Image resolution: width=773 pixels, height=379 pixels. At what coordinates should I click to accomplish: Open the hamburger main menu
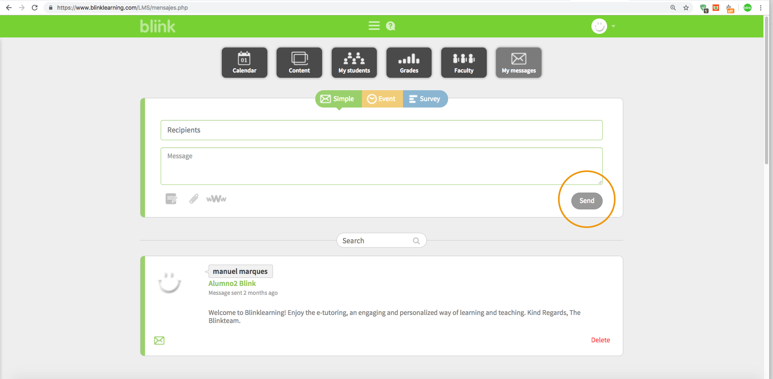pyautogui.click(x=374, y=26)
